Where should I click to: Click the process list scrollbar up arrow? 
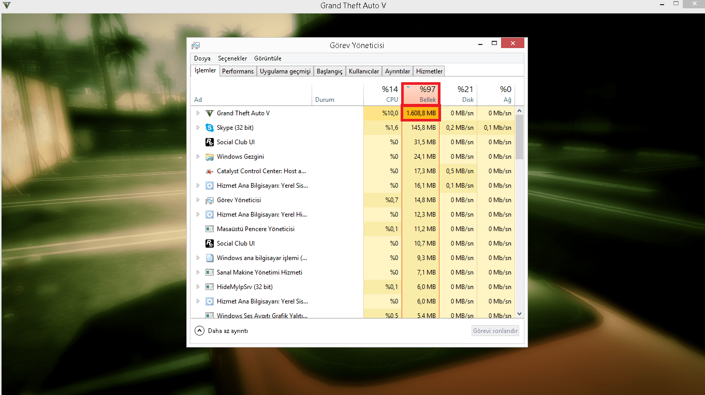click(x=520, y=111)
